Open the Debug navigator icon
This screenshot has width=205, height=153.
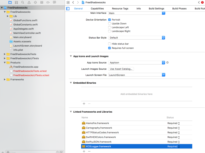(42, 2)
